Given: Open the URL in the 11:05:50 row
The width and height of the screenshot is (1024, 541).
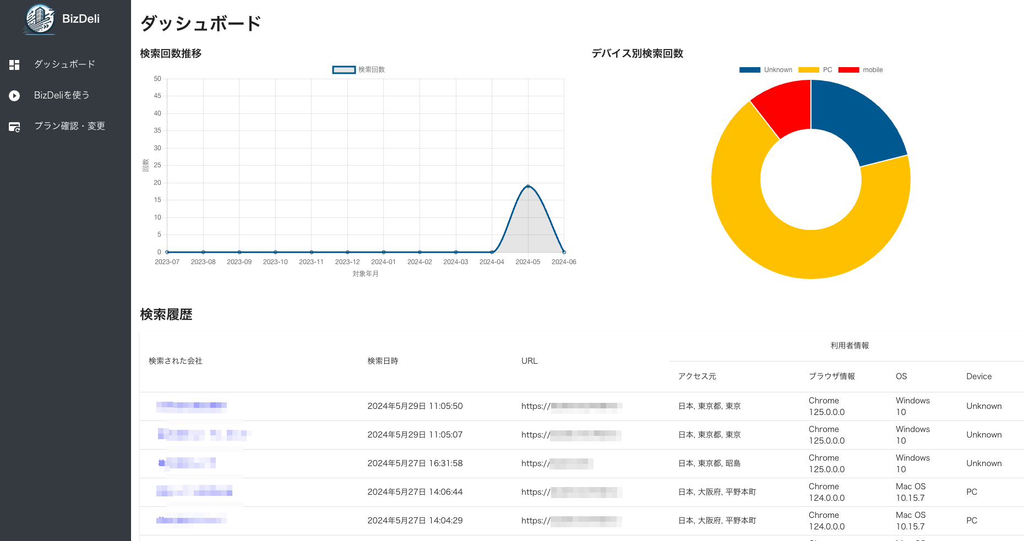Looking at the screenshot, I should pyautogui.click(x=571, y=407).
